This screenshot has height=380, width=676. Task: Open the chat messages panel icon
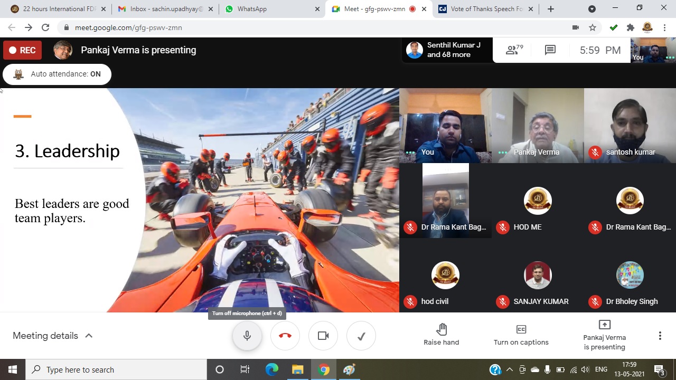coord(550,50)
